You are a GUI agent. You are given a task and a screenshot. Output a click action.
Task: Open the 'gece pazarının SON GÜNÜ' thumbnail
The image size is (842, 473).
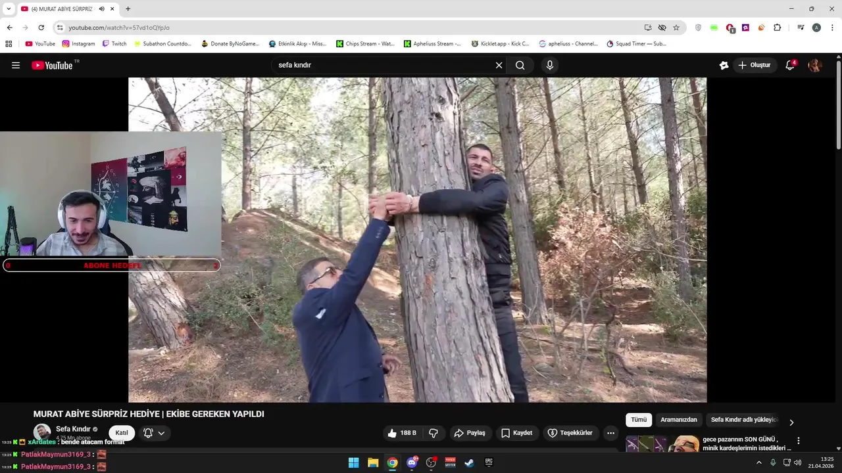click(662, 443)
